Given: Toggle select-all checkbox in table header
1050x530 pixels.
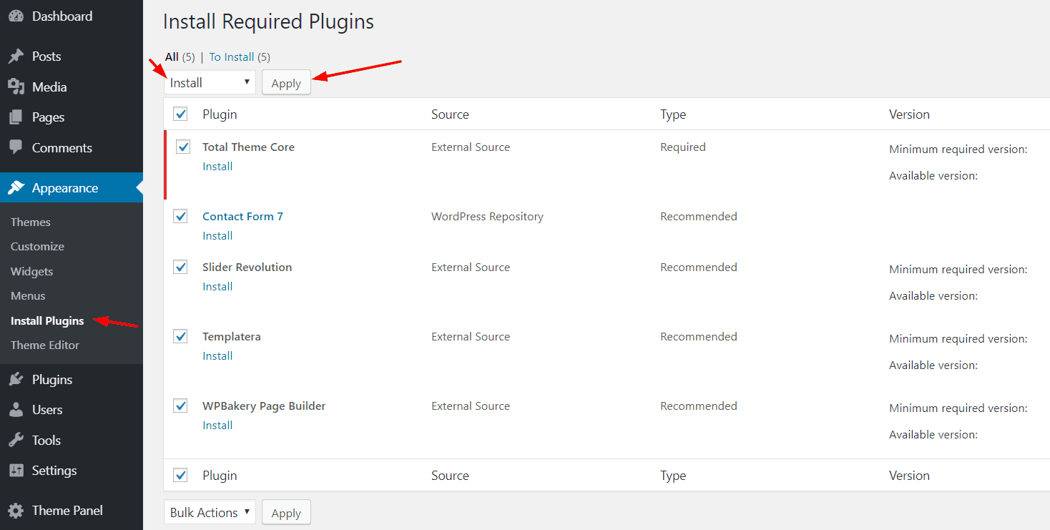Looking at the screenshot, I should (180, 114).
